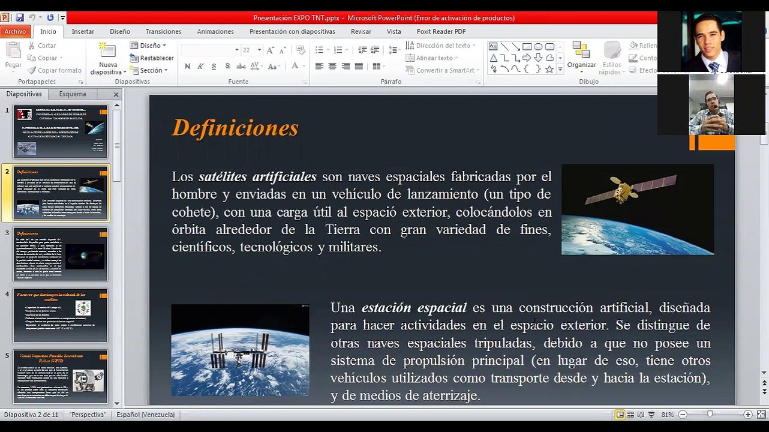The width and height of the screenshot is (769, 432).
Task: Switch to slide sorter view
Action: pyautogui.click(x=630, y=415)
